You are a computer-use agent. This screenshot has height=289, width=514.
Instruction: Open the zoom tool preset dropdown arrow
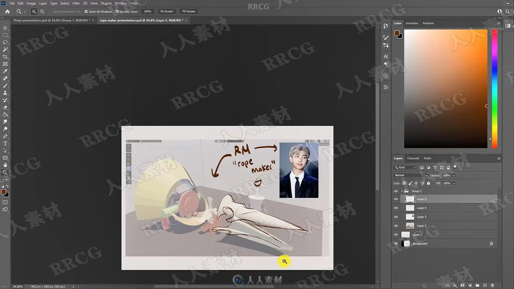tap(25, 12)
